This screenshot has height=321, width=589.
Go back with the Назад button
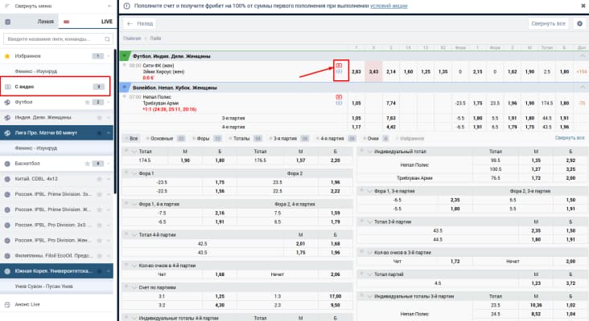click(140, 23)
